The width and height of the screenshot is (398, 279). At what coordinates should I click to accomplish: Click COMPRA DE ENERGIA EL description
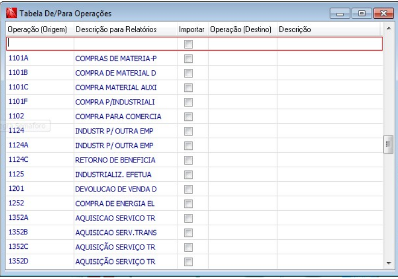pyautogui.click(x=115, y=204)
